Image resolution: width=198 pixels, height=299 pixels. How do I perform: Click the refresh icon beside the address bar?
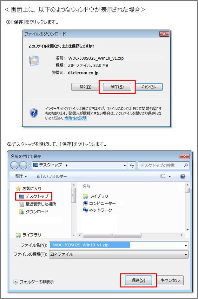coord(132,165)
